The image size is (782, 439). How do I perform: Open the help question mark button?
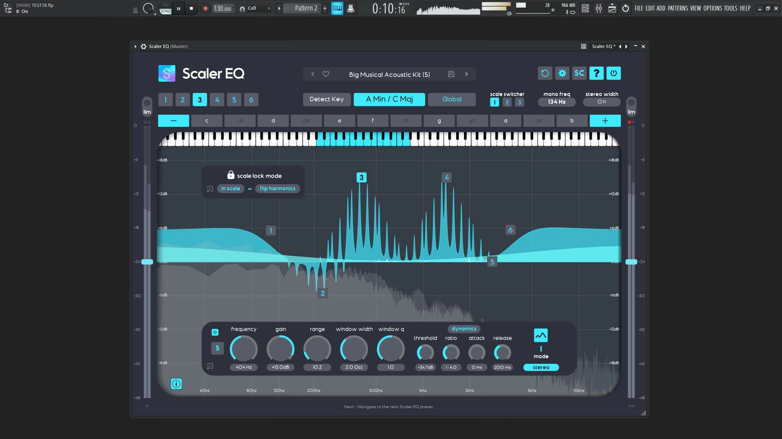coord(596,73)
